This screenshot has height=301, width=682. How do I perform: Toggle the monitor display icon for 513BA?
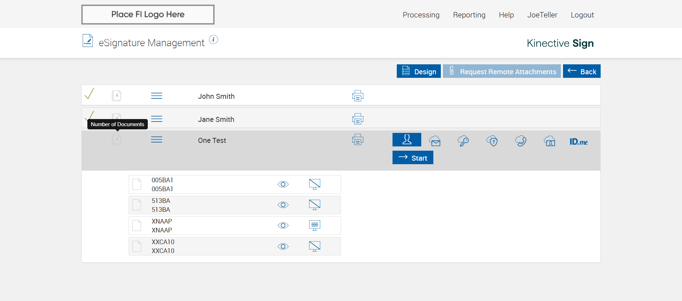coord(315,205)
